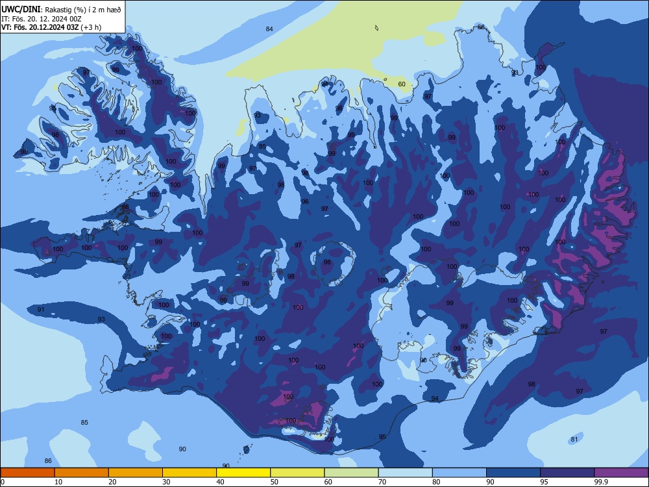The height and width of the screenshot is (487, 649).
Task: Click the legend tick label '50'
Action: tap(274, 482)
